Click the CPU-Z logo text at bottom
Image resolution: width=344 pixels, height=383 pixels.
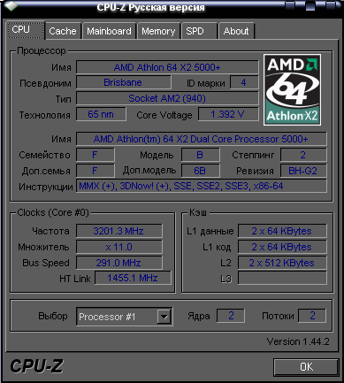[36, 366]
